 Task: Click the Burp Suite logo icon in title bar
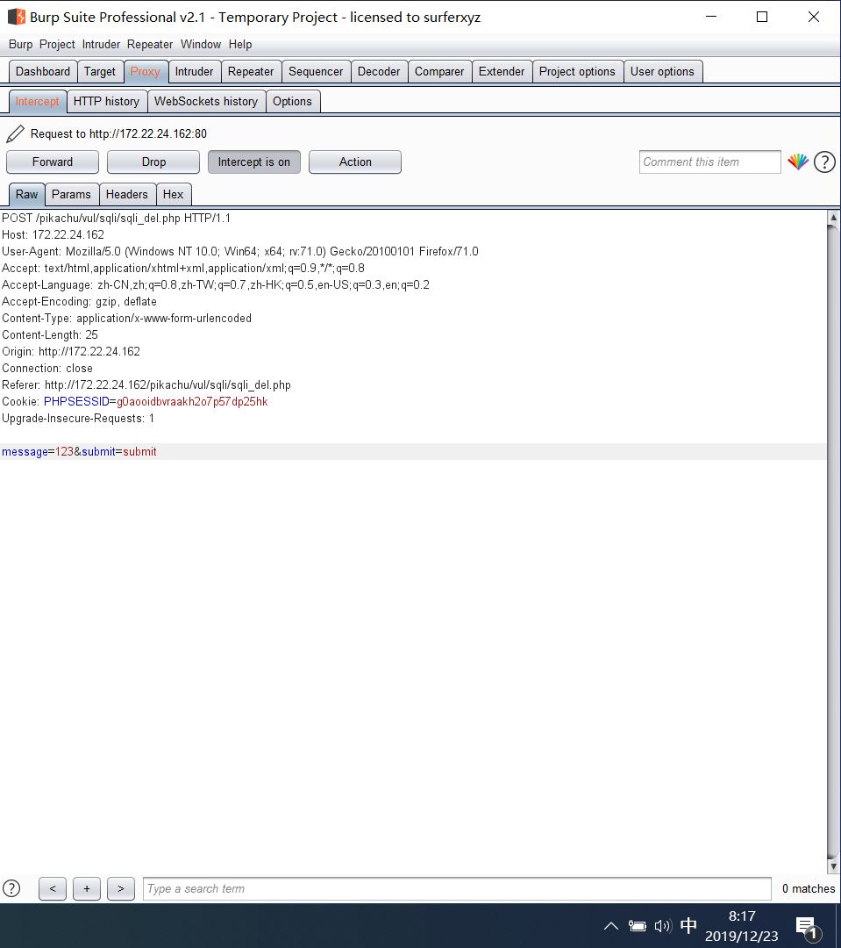(16, 17)
